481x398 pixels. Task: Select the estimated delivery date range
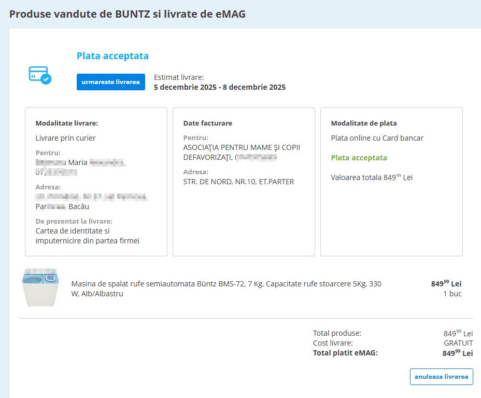point(219,87)
